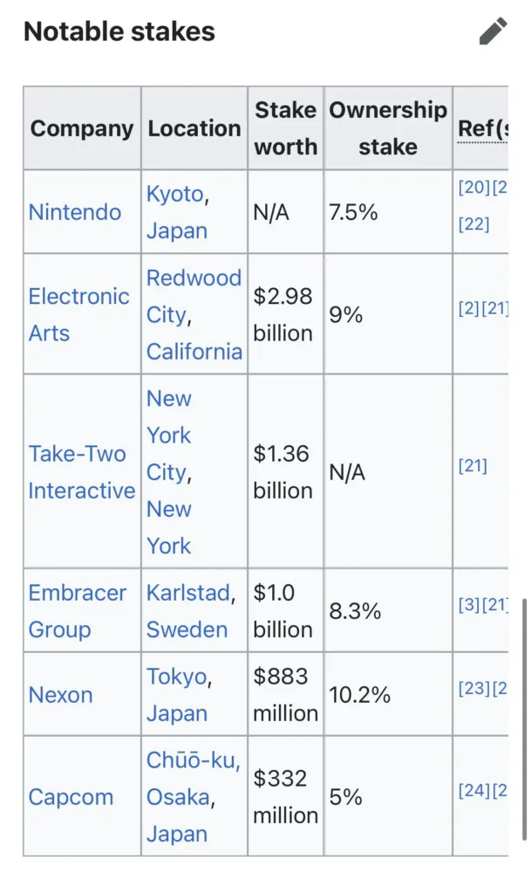Jump to reference [2] in Electronic Arts row

(x=467, y=307)
